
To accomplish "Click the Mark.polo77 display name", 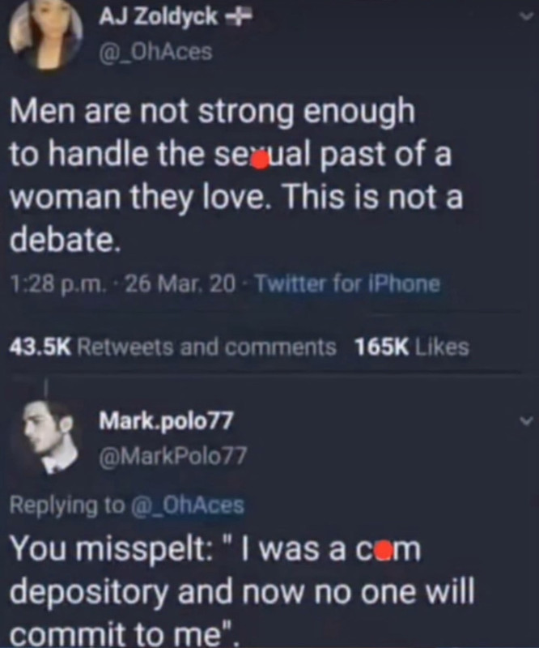I will pyautogui.click(x=166, y=420).
